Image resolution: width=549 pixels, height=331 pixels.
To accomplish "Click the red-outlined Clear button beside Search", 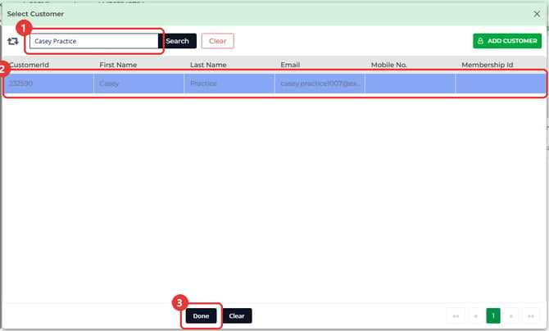I will [x=217, y=41].
